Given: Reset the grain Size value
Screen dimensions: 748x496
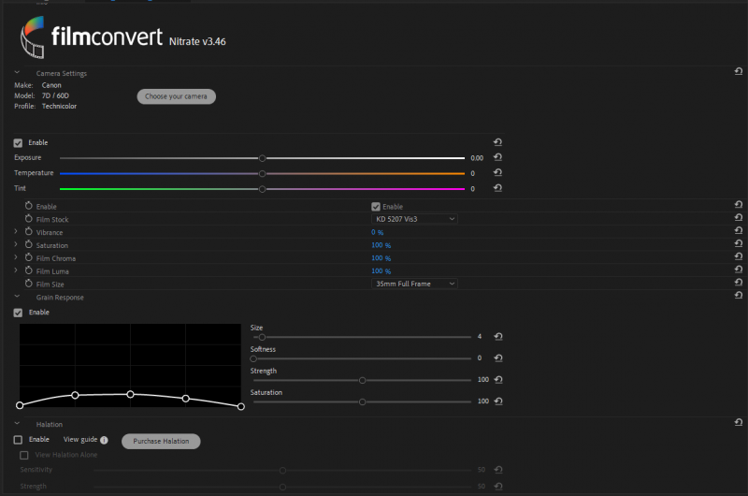Looking at the screenshot, I should 497,337.
